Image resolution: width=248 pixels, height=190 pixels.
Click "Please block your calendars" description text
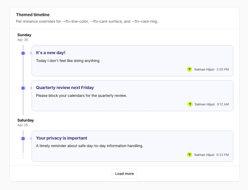click(x=81, y=96)
